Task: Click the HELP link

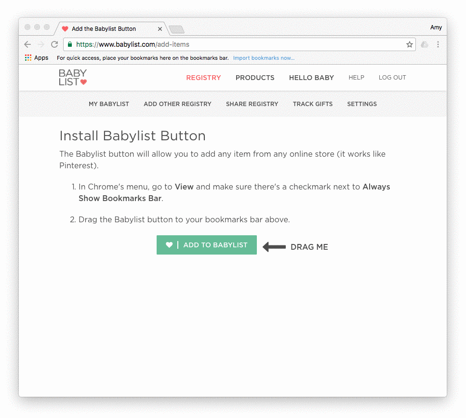Action: coord(356,77)
